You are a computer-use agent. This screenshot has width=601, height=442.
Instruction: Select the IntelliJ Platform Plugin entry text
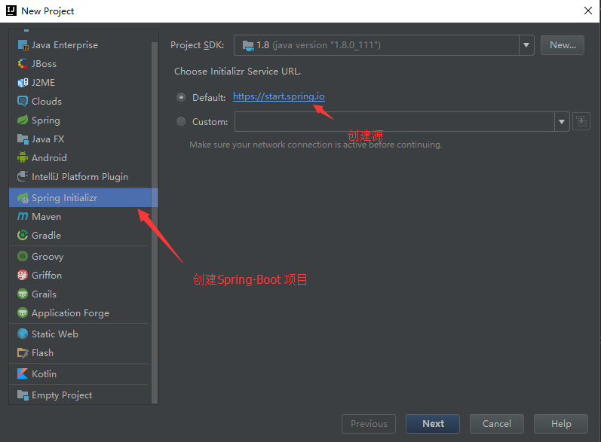[80, 177]
